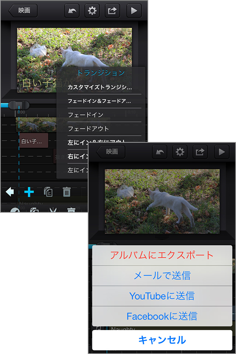This screenshot has width=236, height=354.
Task: Choose メールで送信 from the share sheet
Action: click(x=162, y=275)
